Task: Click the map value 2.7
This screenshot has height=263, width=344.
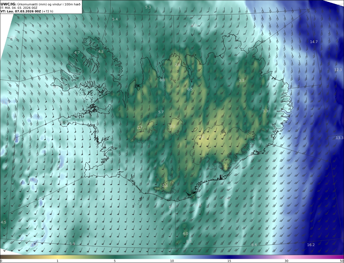Action: click(139, 127)
